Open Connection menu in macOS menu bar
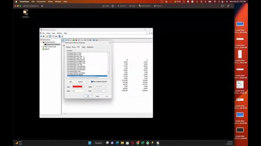Screen dimensions: 261x146 41,2
